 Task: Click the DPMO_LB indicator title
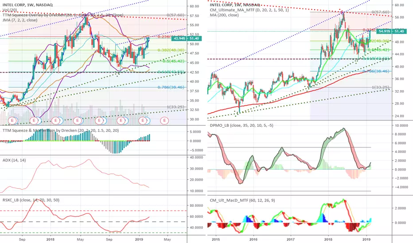(x=242, y=125)
